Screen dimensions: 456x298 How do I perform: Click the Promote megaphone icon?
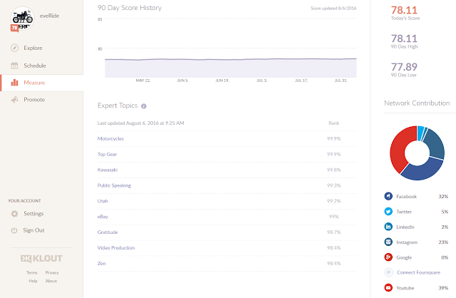14,100
